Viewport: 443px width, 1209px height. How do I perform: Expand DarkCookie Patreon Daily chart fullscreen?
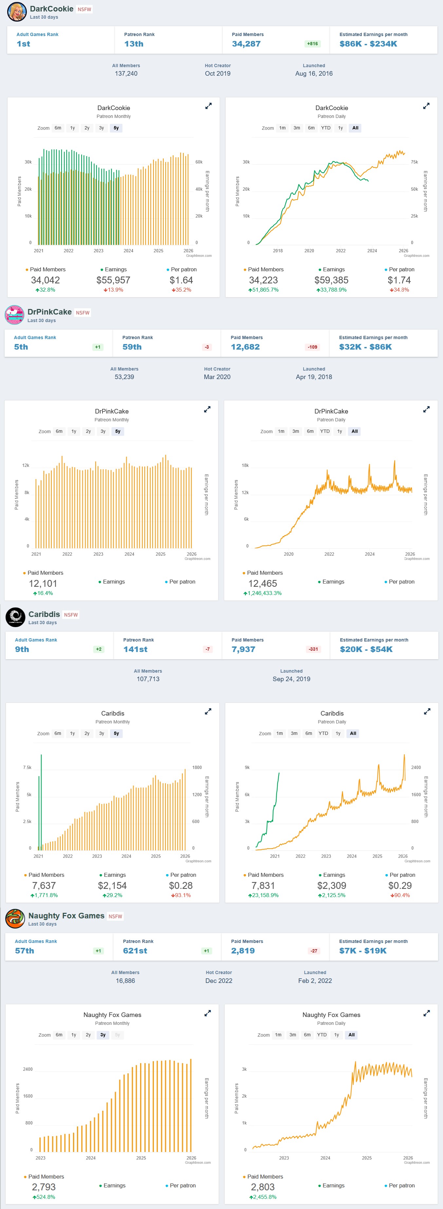(x=426, y=106)
